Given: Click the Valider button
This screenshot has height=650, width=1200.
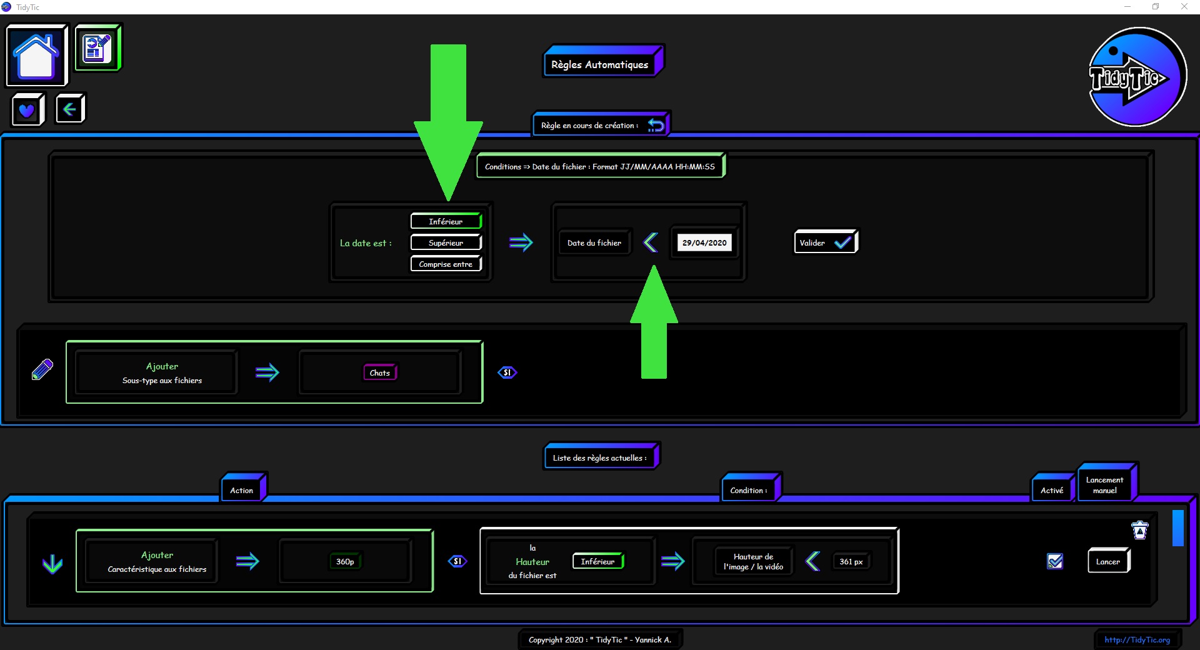Looking at the screenshot, I should (826, 242).
